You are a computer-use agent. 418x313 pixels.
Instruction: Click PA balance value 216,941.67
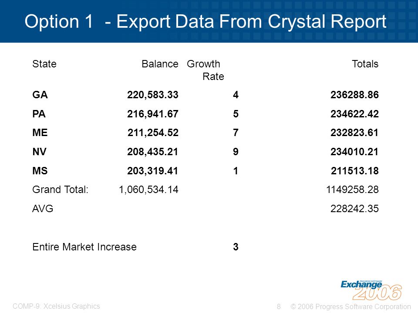tap(152, 114)
